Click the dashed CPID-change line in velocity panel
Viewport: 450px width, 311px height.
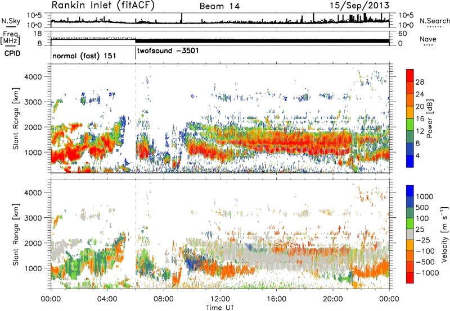pyautogui.click(x=136, y=234)
